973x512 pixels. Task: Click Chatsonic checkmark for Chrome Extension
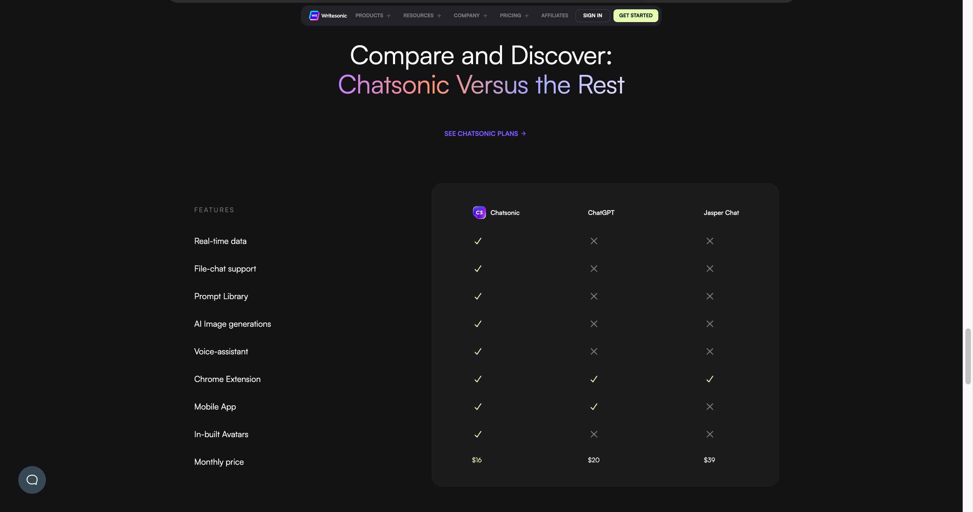coord(478,379)
